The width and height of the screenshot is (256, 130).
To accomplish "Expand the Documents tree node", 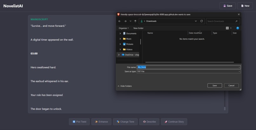I will pyautogui.click(x=120, y=33).
